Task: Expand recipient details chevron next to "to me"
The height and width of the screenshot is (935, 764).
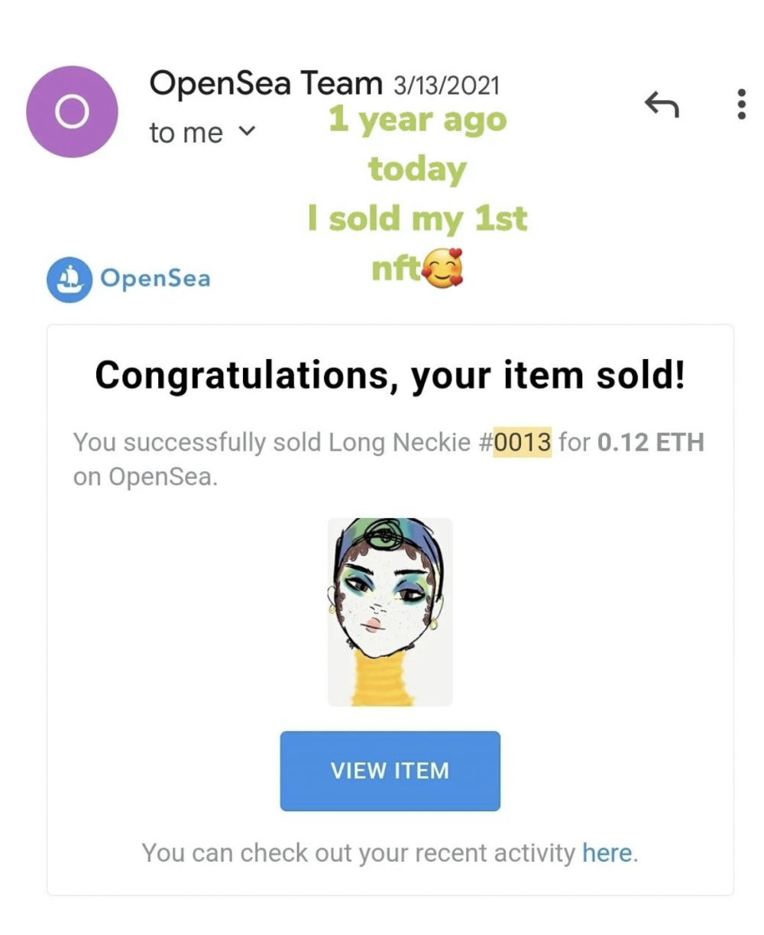Action: click(x=246, y=131)
